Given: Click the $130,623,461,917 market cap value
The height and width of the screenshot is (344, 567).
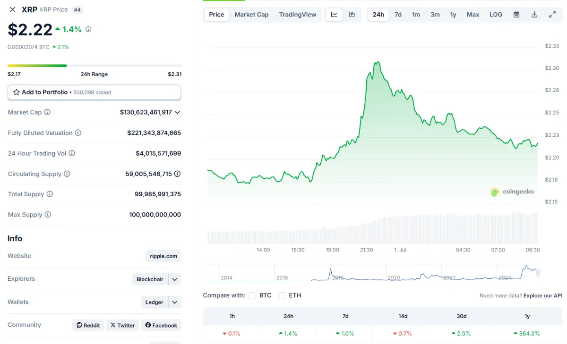Looking at the screenshot, I should coord(146,112).
